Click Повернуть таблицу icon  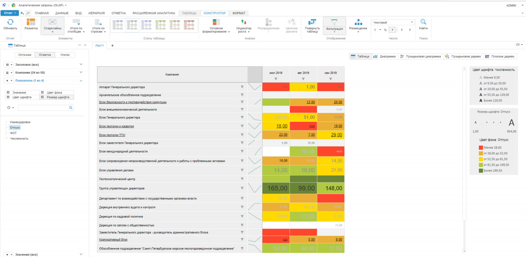click(x=312, y=22)
